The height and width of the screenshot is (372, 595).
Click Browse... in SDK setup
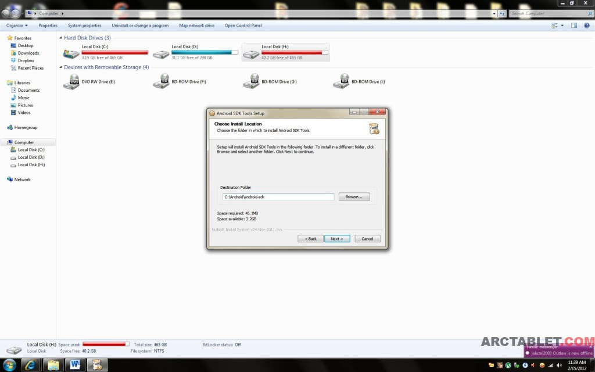(x=354, y=196)
